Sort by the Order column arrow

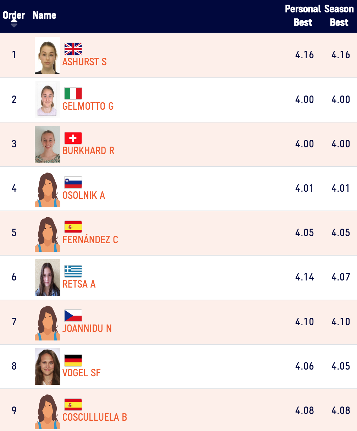pos(14,23)
